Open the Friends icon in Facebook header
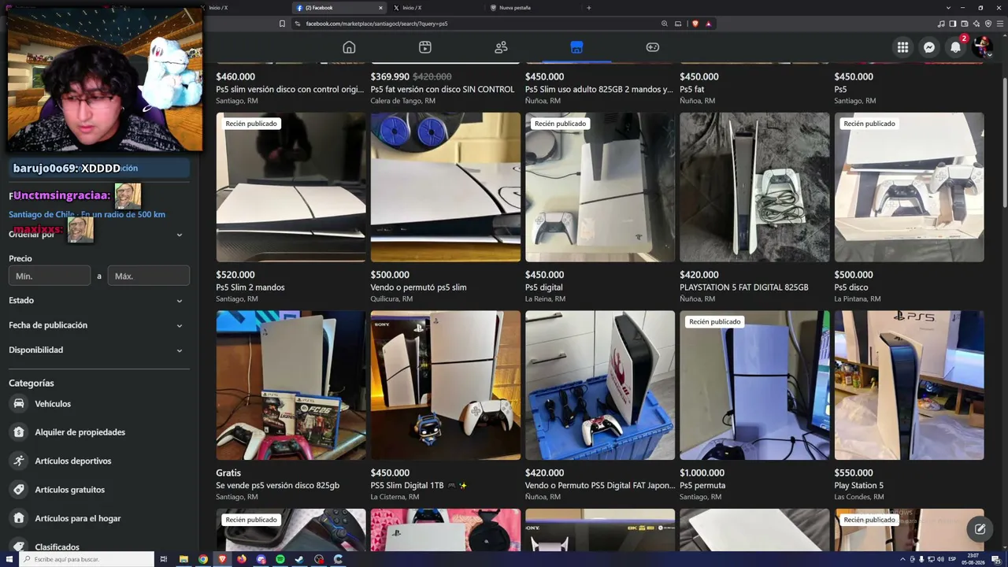Viewport: 1008px width, 567px height. pos(501,47)
